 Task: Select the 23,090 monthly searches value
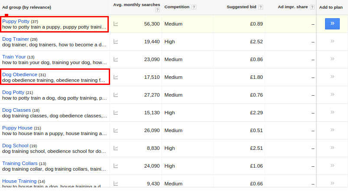[152, 59]
